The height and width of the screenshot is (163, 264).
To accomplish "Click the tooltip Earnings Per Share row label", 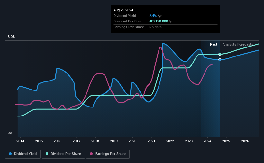I will pyautogui.click(x=129, y=27).
